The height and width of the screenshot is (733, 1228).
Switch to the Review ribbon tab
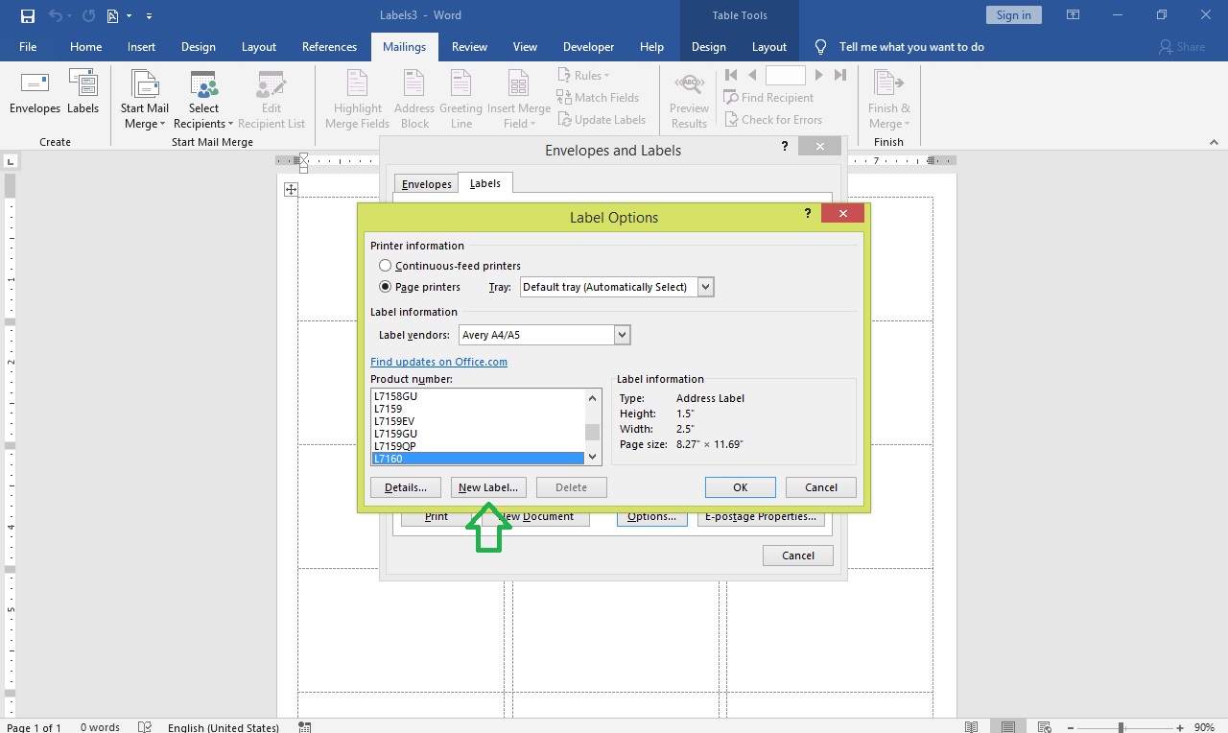click(x=469, y=47)
